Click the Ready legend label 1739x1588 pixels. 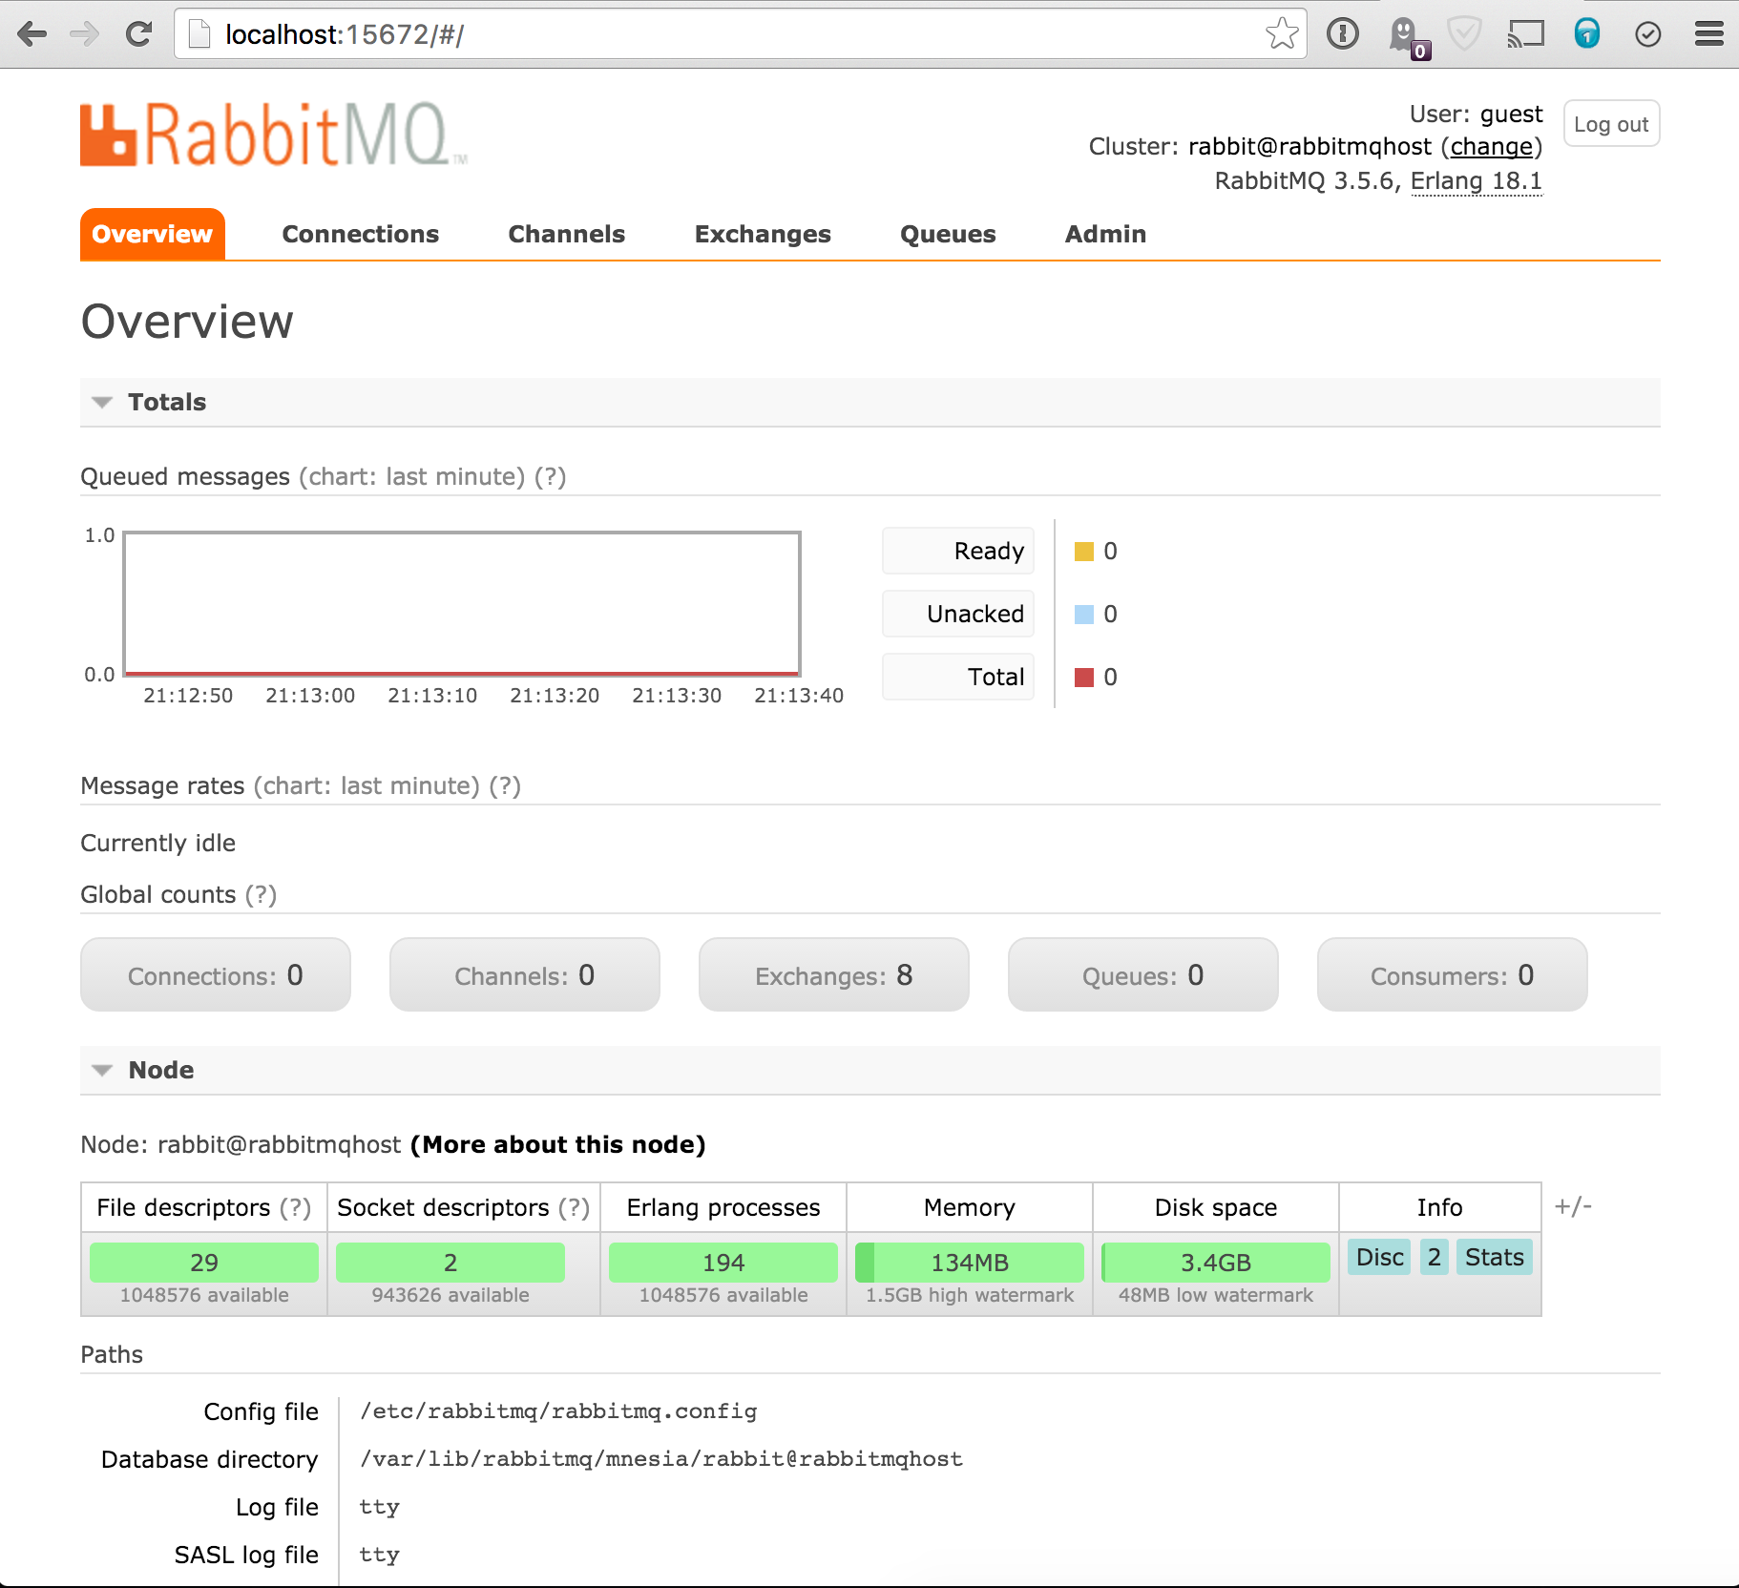point(958,551)
